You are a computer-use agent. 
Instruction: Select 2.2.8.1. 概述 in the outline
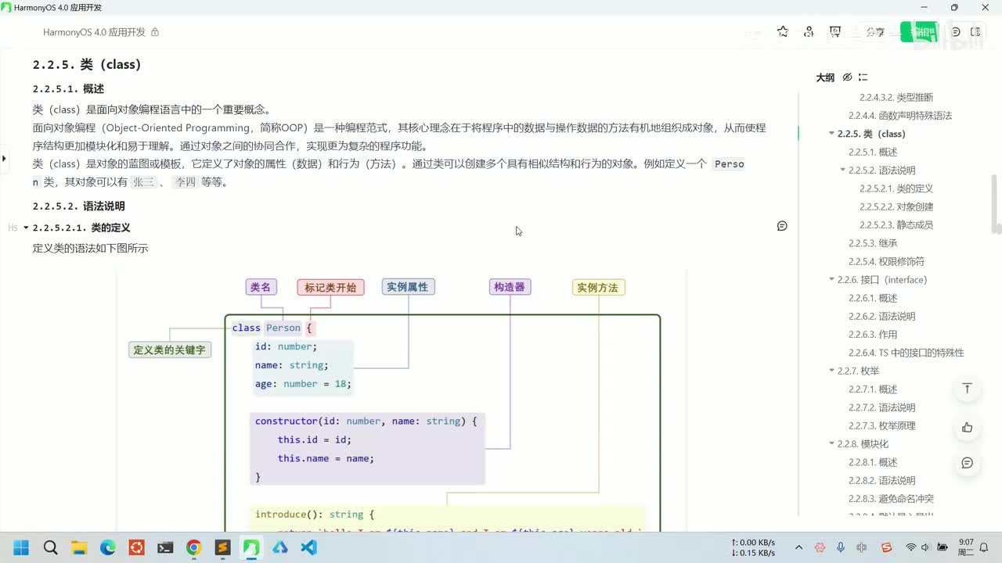pyautogui.click(x=873, y=462)
